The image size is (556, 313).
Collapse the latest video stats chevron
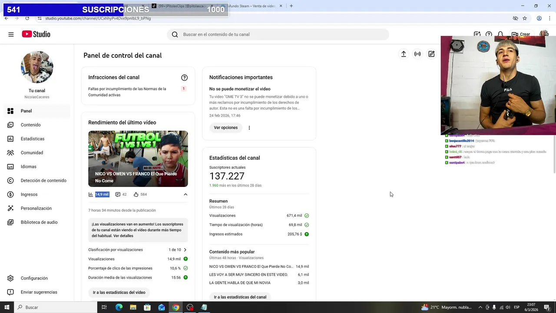click(185, 194)
